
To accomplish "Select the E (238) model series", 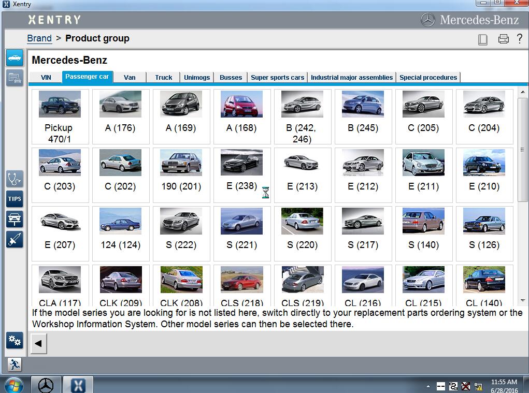I will 242,175.
